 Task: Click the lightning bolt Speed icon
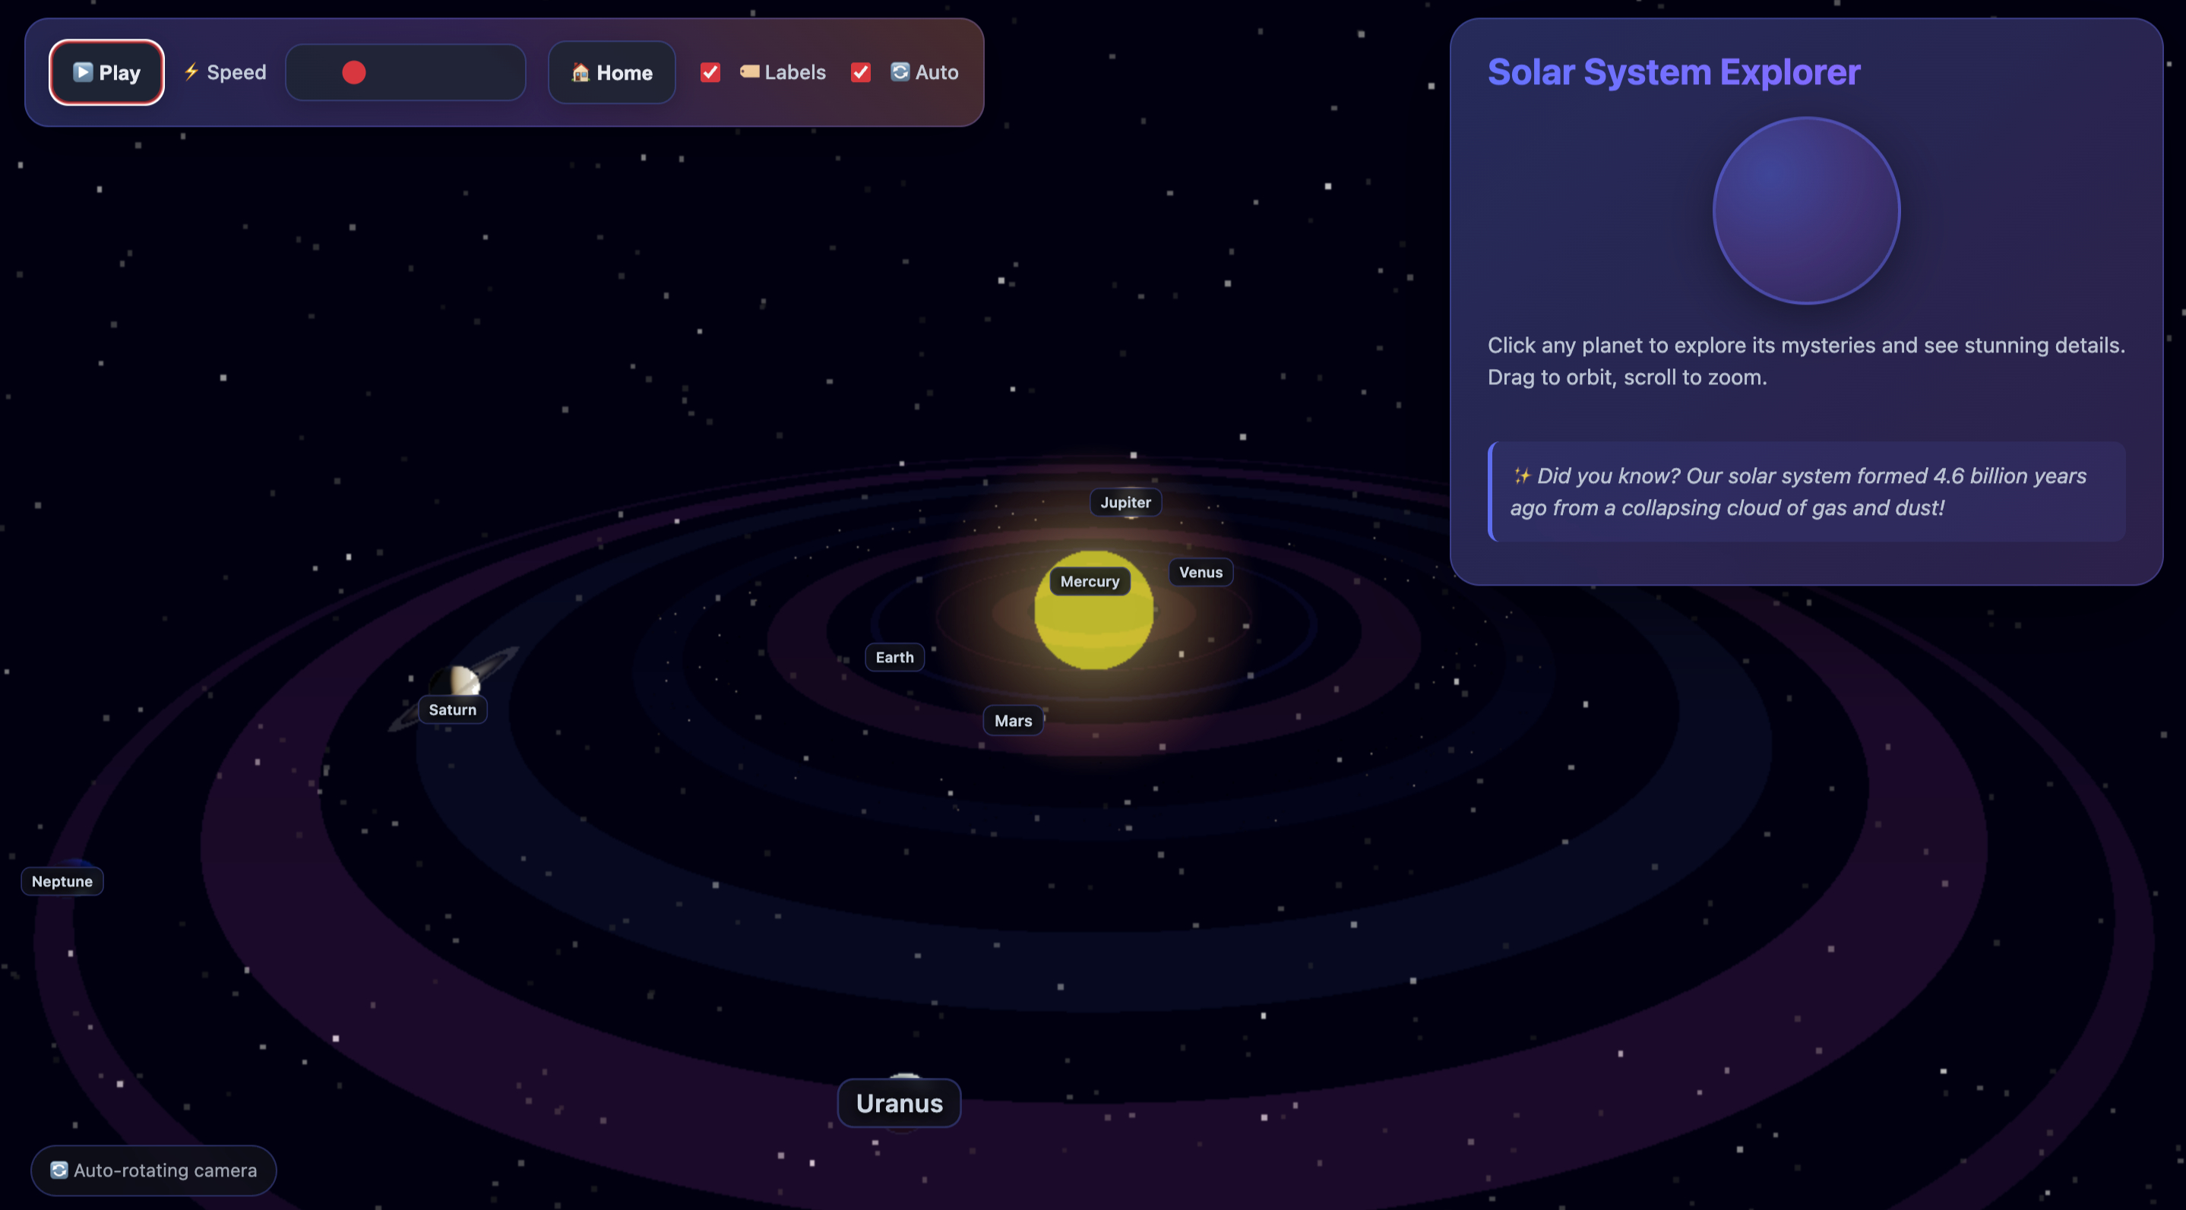tap(191, 72)
